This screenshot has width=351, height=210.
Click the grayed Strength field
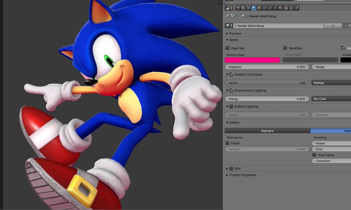point(267,149)
